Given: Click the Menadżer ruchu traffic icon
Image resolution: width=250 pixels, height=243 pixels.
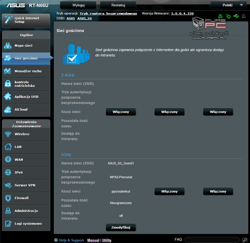Looking at the screenshot, I should (x=7, y=71).
